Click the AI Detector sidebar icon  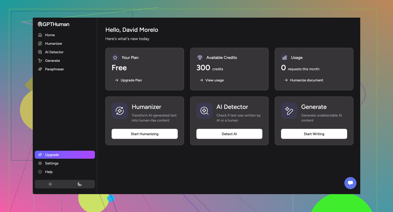click(40, 52)
